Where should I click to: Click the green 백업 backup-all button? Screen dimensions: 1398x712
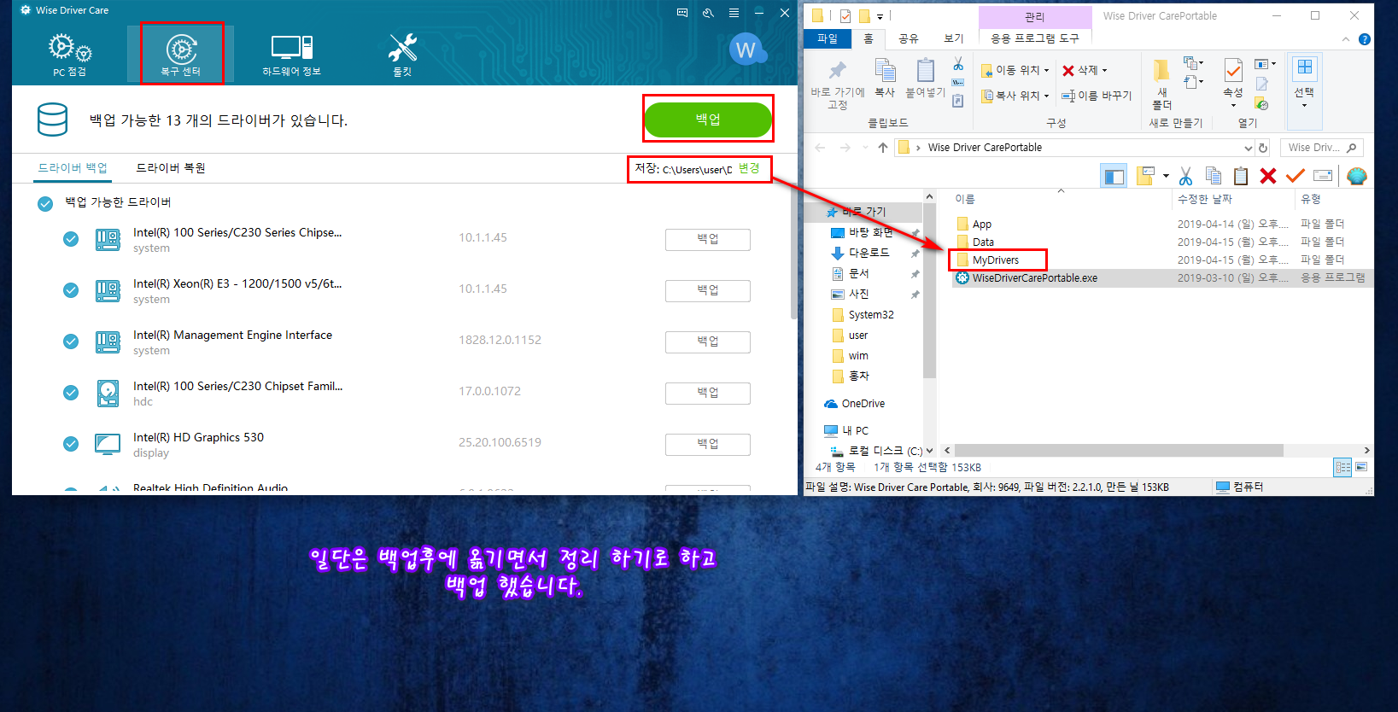pyautogui.click(x=708, y=120)
